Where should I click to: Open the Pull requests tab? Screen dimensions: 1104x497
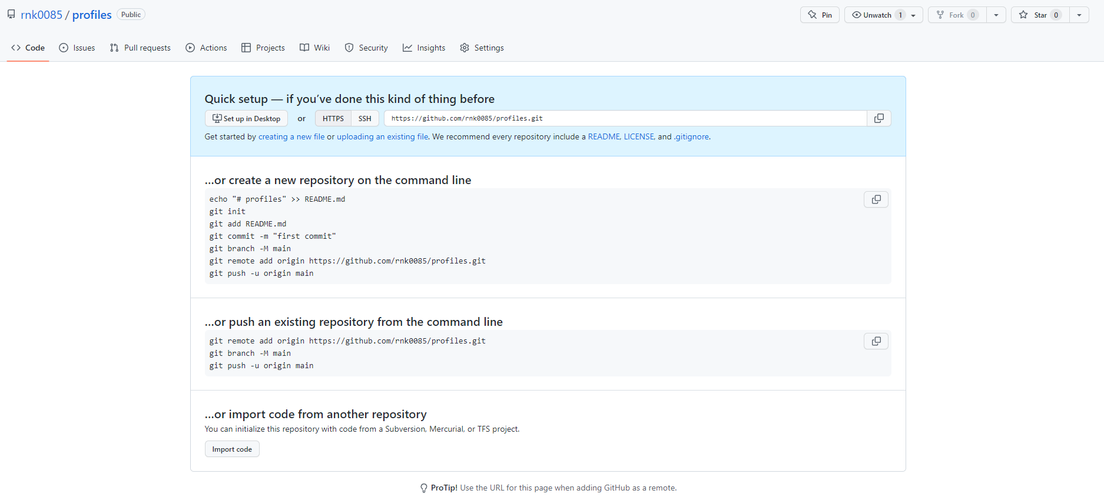pyautogui.click(x=140, y=48)
